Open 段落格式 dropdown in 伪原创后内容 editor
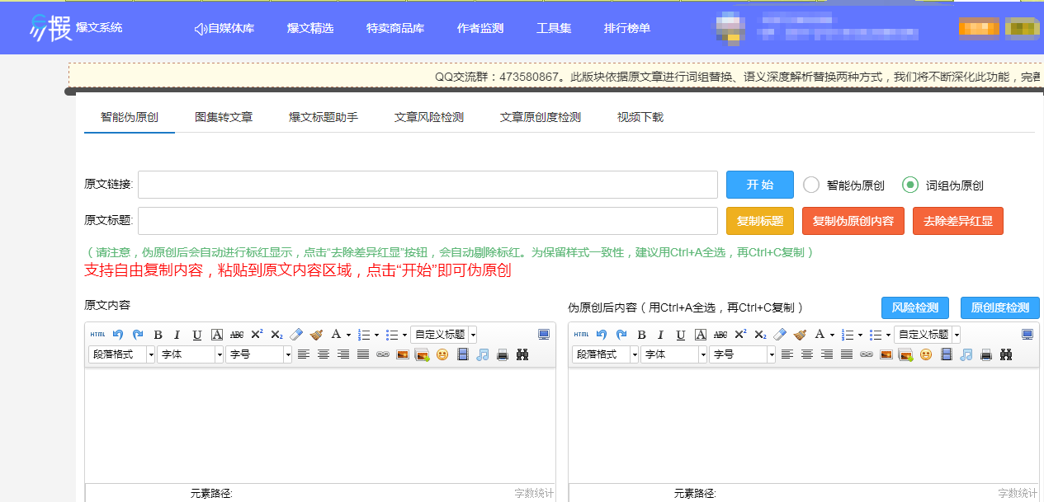 tap(606, 354)
